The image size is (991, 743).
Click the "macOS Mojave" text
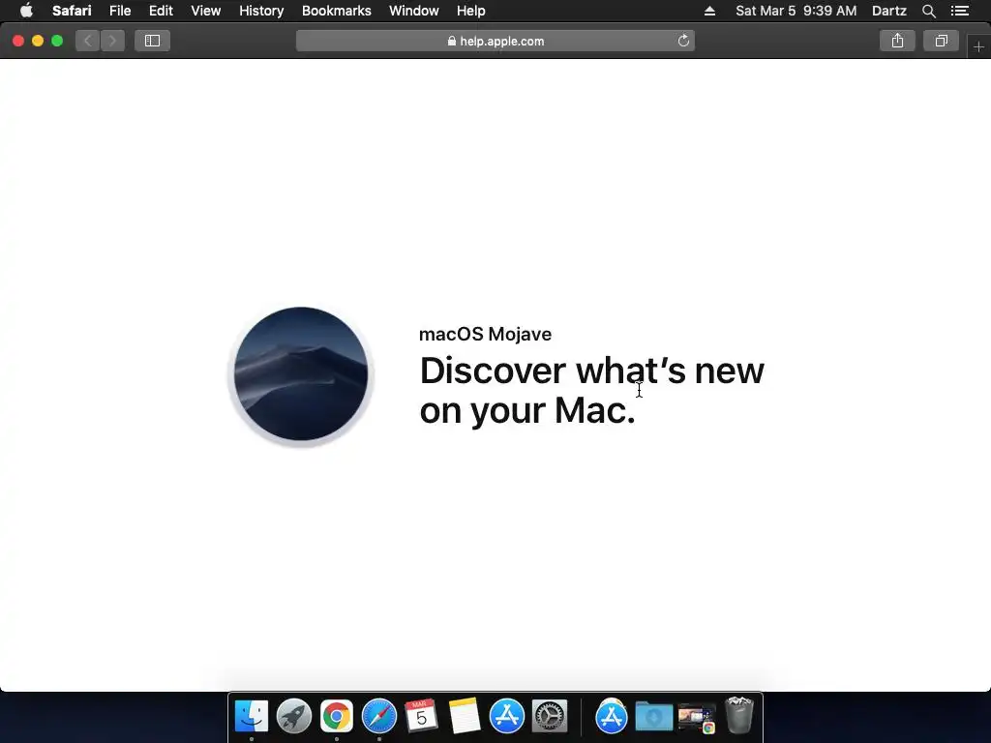coord(486,334)
